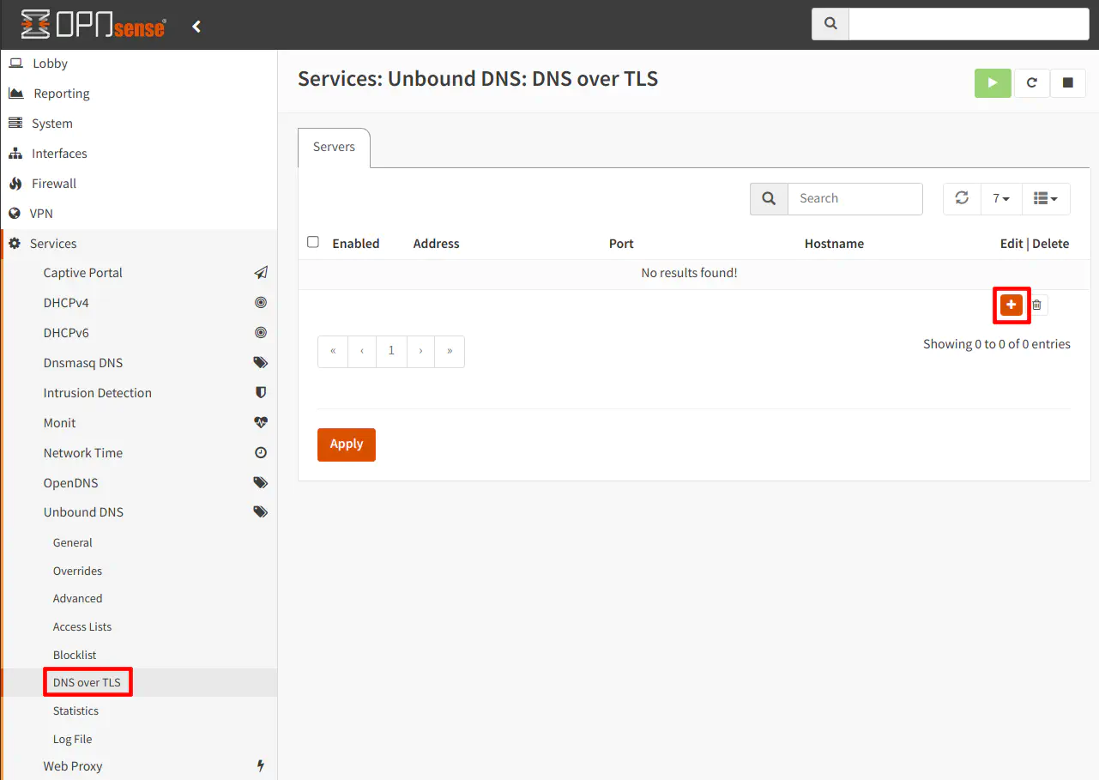Click the VPN globe icon

(x=15, y=214)
